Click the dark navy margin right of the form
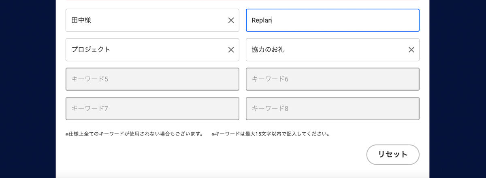This screenshot has height=178, width=486. coord(458,89)
